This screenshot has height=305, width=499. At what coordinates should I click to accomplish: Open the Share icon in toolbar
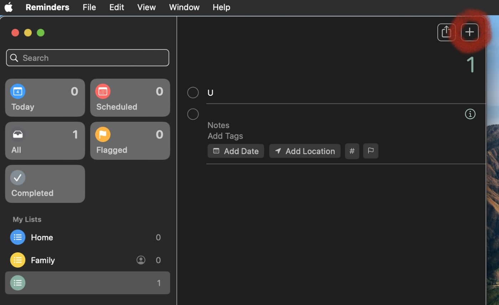[x=446, y=32]
